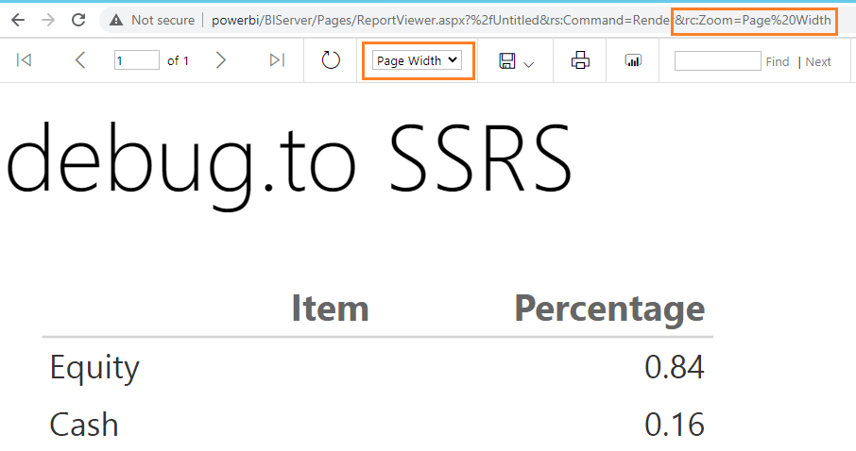This screenshot has height=451, width=856.
Task: Click the Item column header
Action: click(331, 309)
